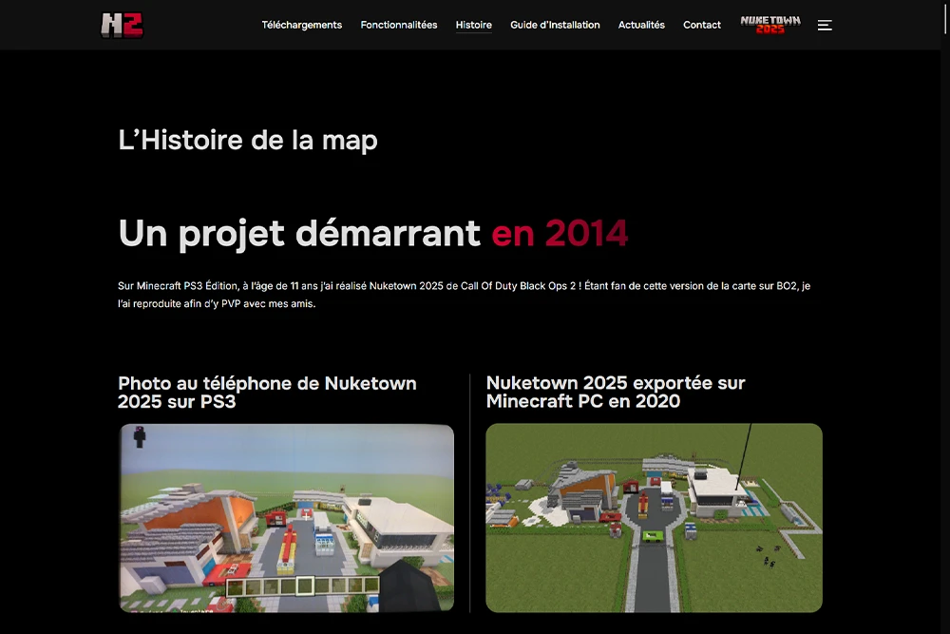Click the player skin icon in PS3 photo
Screen dimensions: 950x634
click(140, 436)
